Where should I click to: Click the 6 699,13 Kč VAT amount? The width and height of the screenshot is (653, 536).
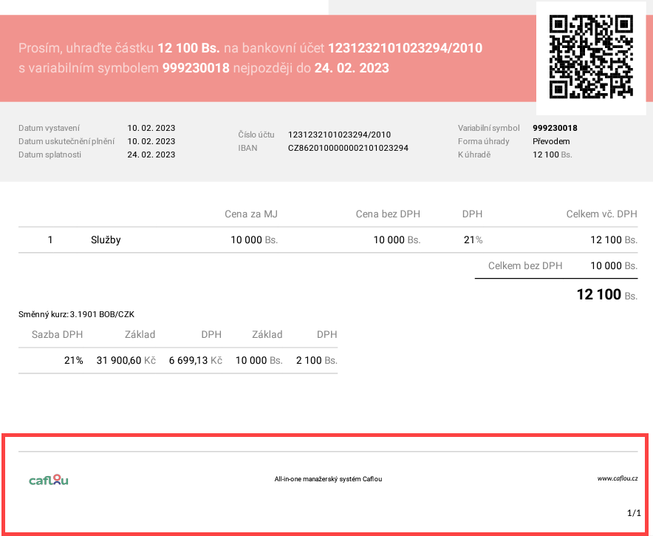[195, 361]
